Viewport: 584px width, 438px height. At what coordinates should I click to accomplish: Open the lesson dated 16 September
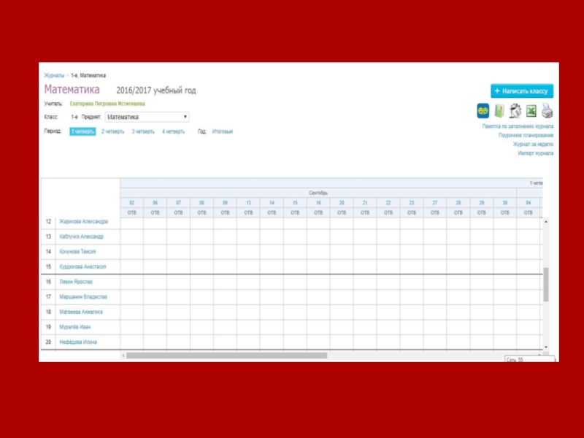318,203
